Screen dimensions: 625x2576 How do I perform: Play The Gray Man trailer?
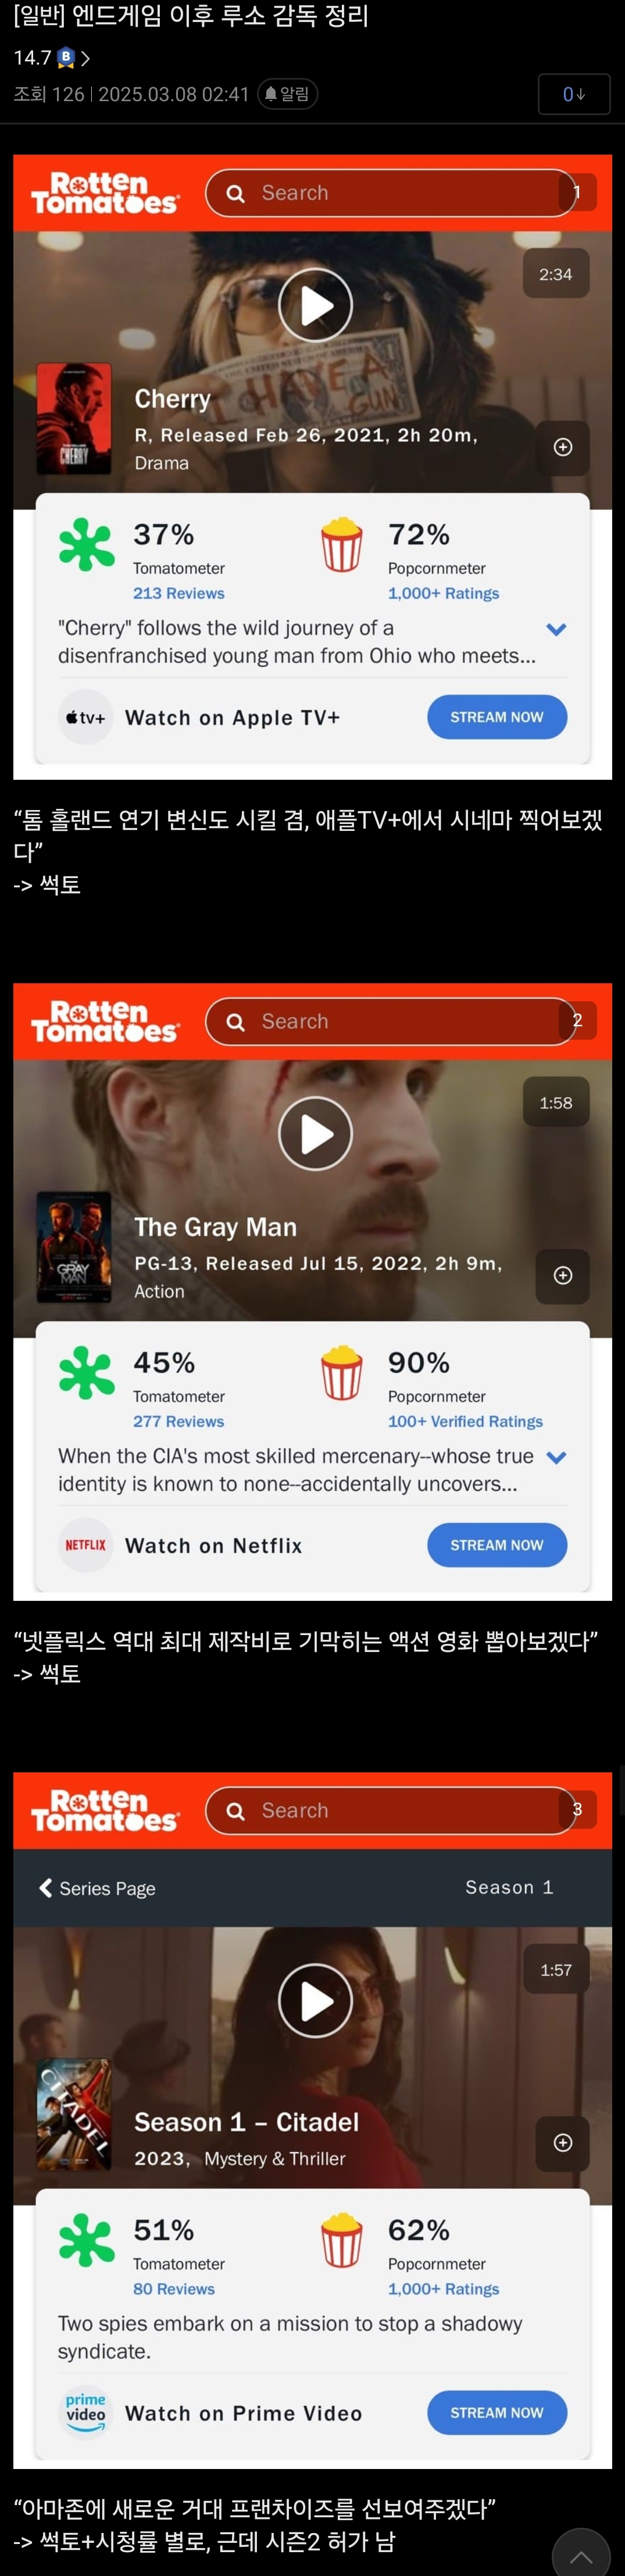pyautogui.click(x=315, y=1133)
